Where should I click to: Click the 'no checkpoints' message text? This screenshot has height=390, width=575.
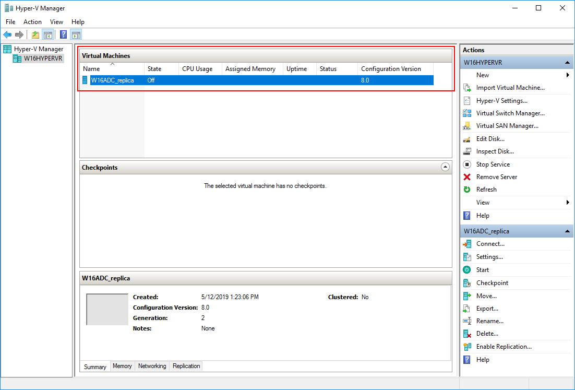pyautogui.click(x=265, y=186)
